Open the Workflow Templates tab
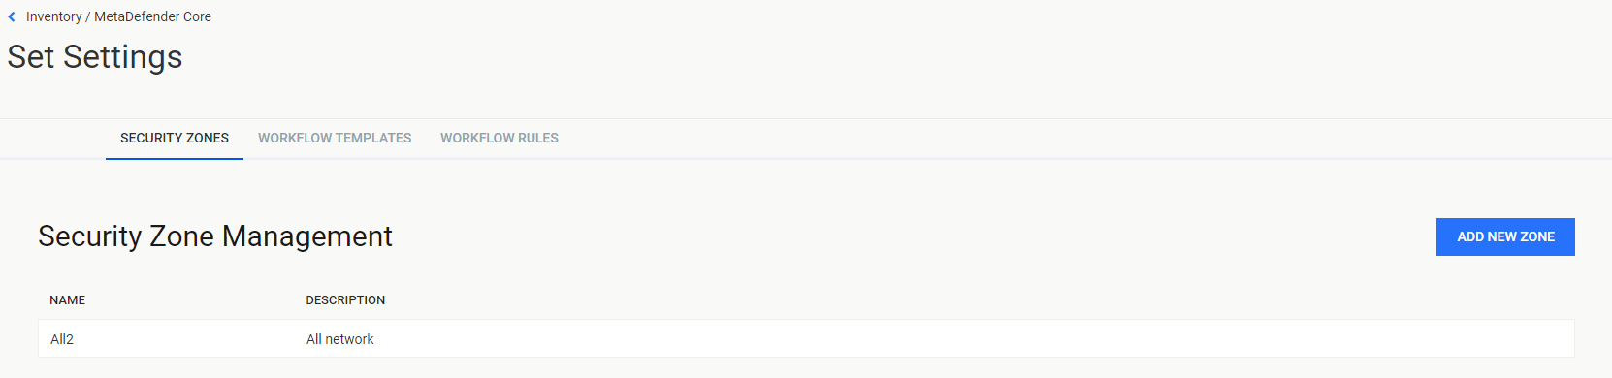The image size is (1612, 378). coord(335,138)
